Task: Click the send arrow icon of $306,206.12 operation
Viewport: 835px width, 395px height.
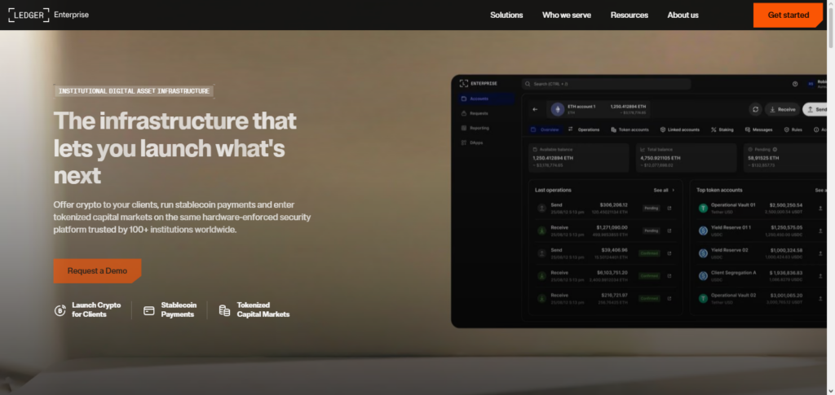Action: pyautogui.click(x=541, y=208)
